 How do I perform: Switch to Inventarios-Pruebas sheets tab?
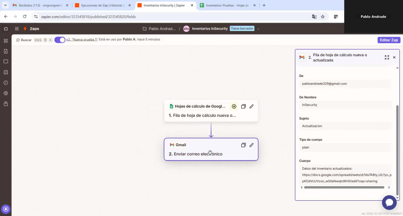coord(227,5)
